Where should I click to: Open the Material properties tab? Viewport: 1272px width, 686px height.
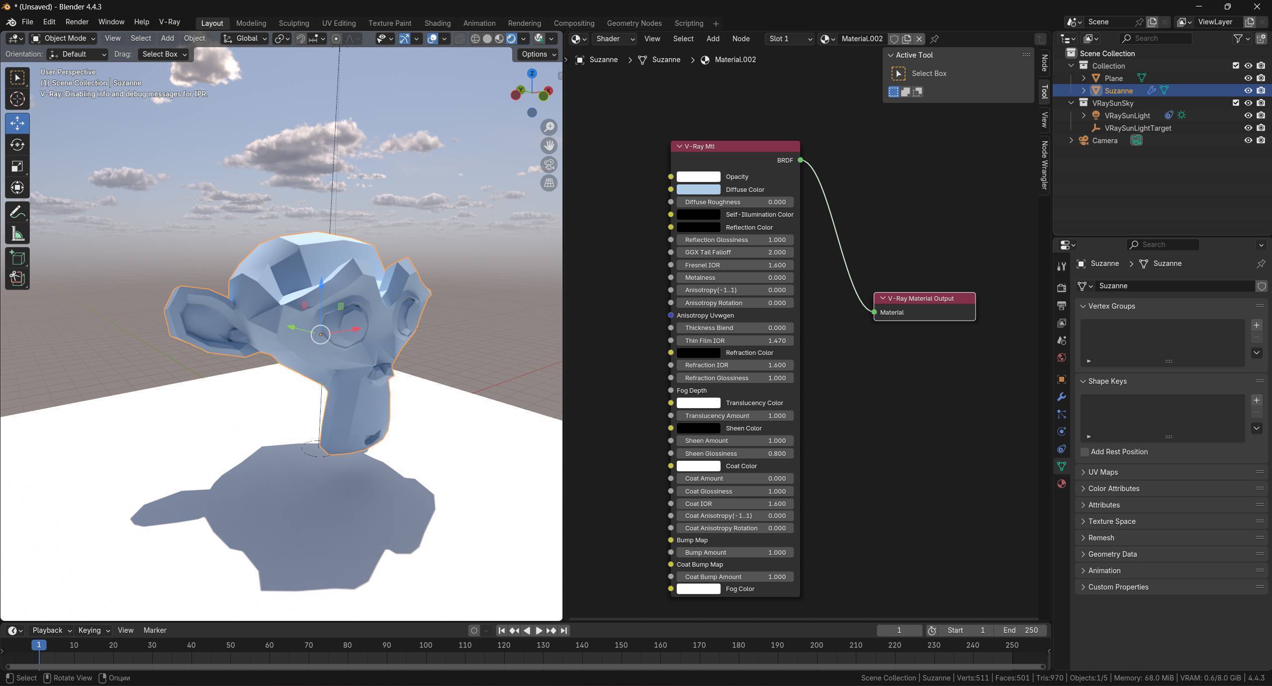click(1062, 484)
